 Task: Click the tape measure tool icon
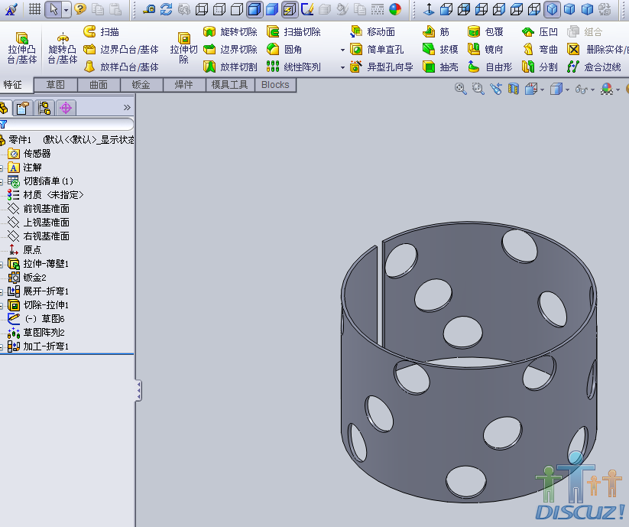[x=149, y=9]
